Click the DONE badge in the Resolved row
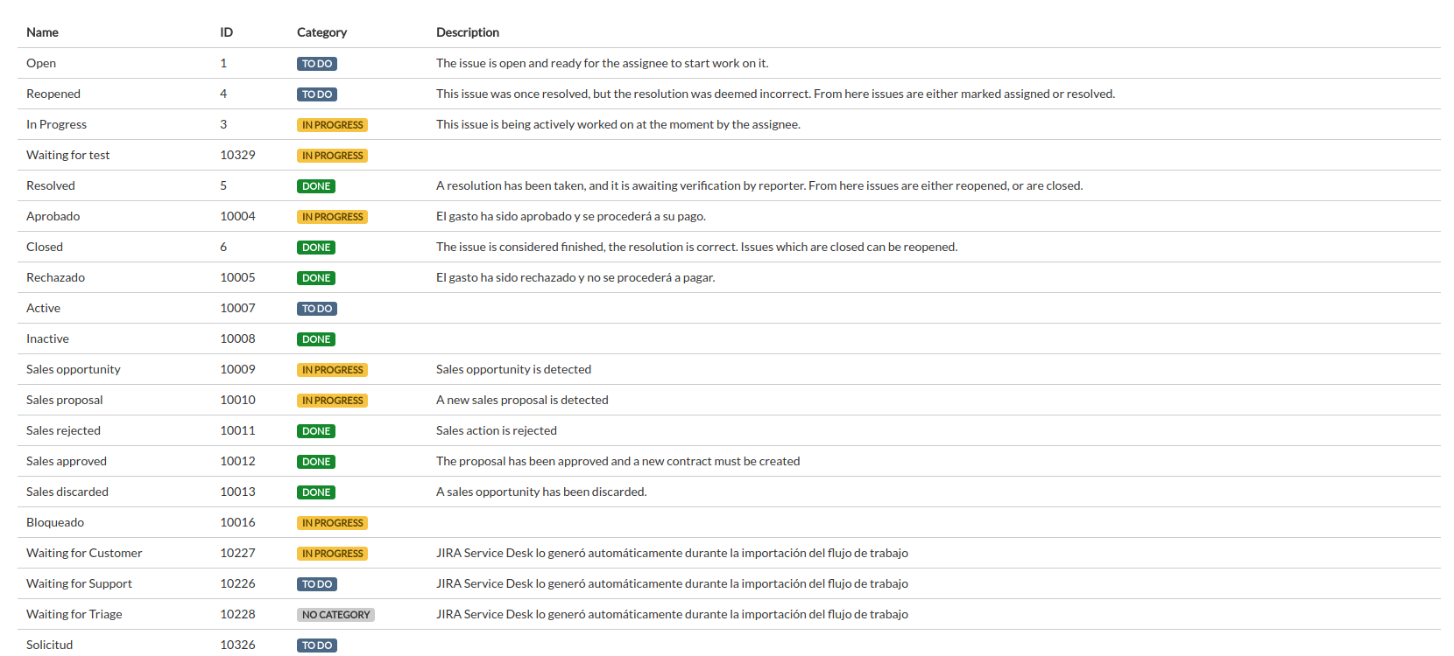Screen dimensions: 1454x656 click(315, 186)
